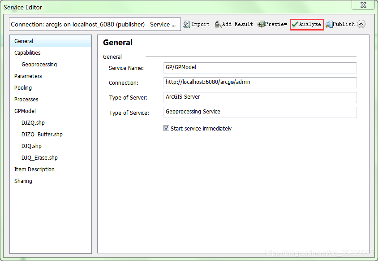Open the Processes settings
The image size is (378, 261).
click(x=26, y=100)
